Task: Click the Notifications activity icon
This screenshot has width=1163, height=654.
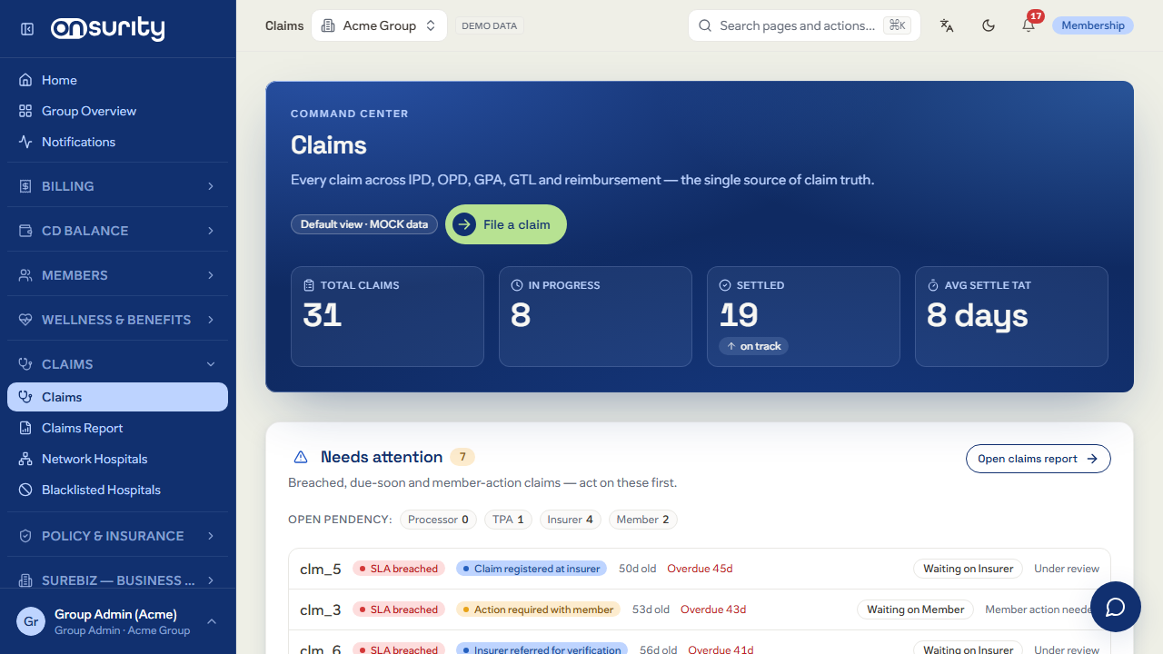Action: (x=25, y=142)
